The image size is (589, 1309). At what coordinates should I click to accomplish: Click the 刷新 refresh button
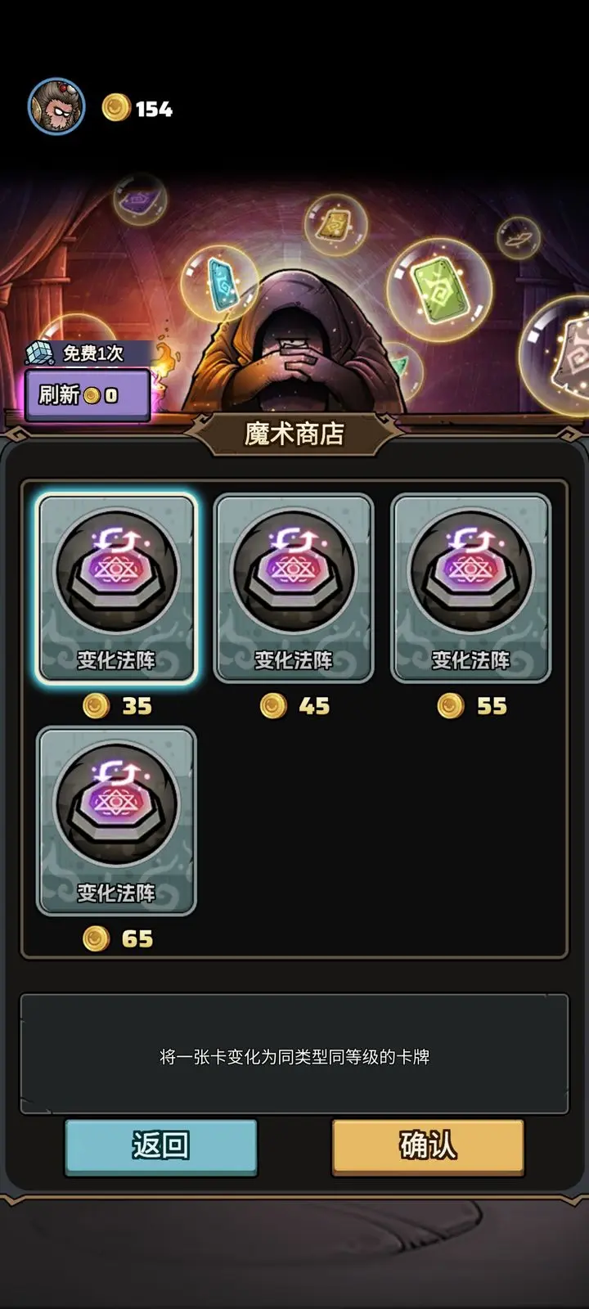pyautogui.click(x=88, y=395)
